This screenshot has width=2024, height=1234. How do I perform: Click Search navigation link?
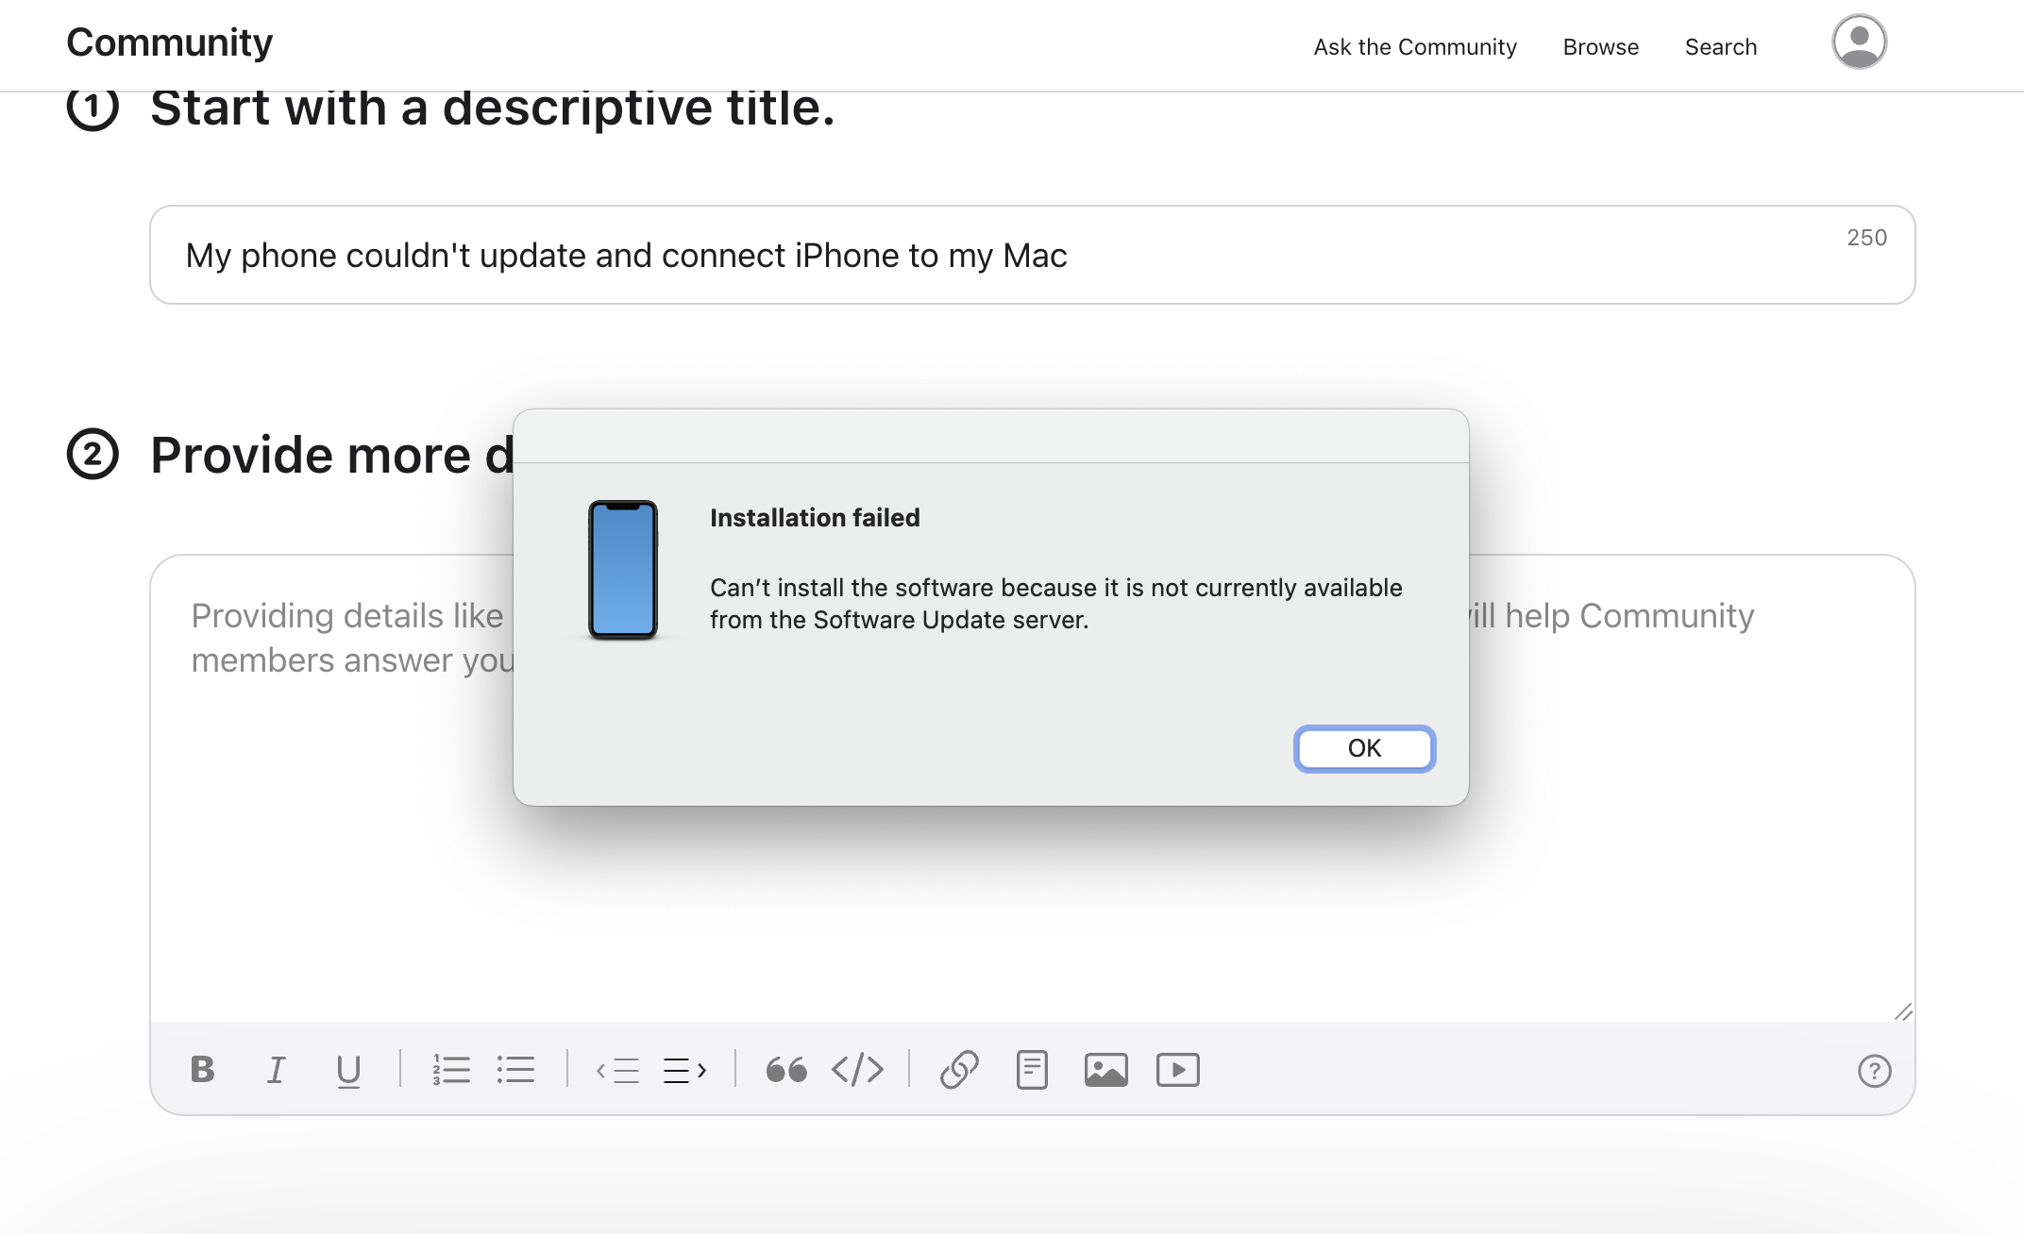tap(1720, 44)
